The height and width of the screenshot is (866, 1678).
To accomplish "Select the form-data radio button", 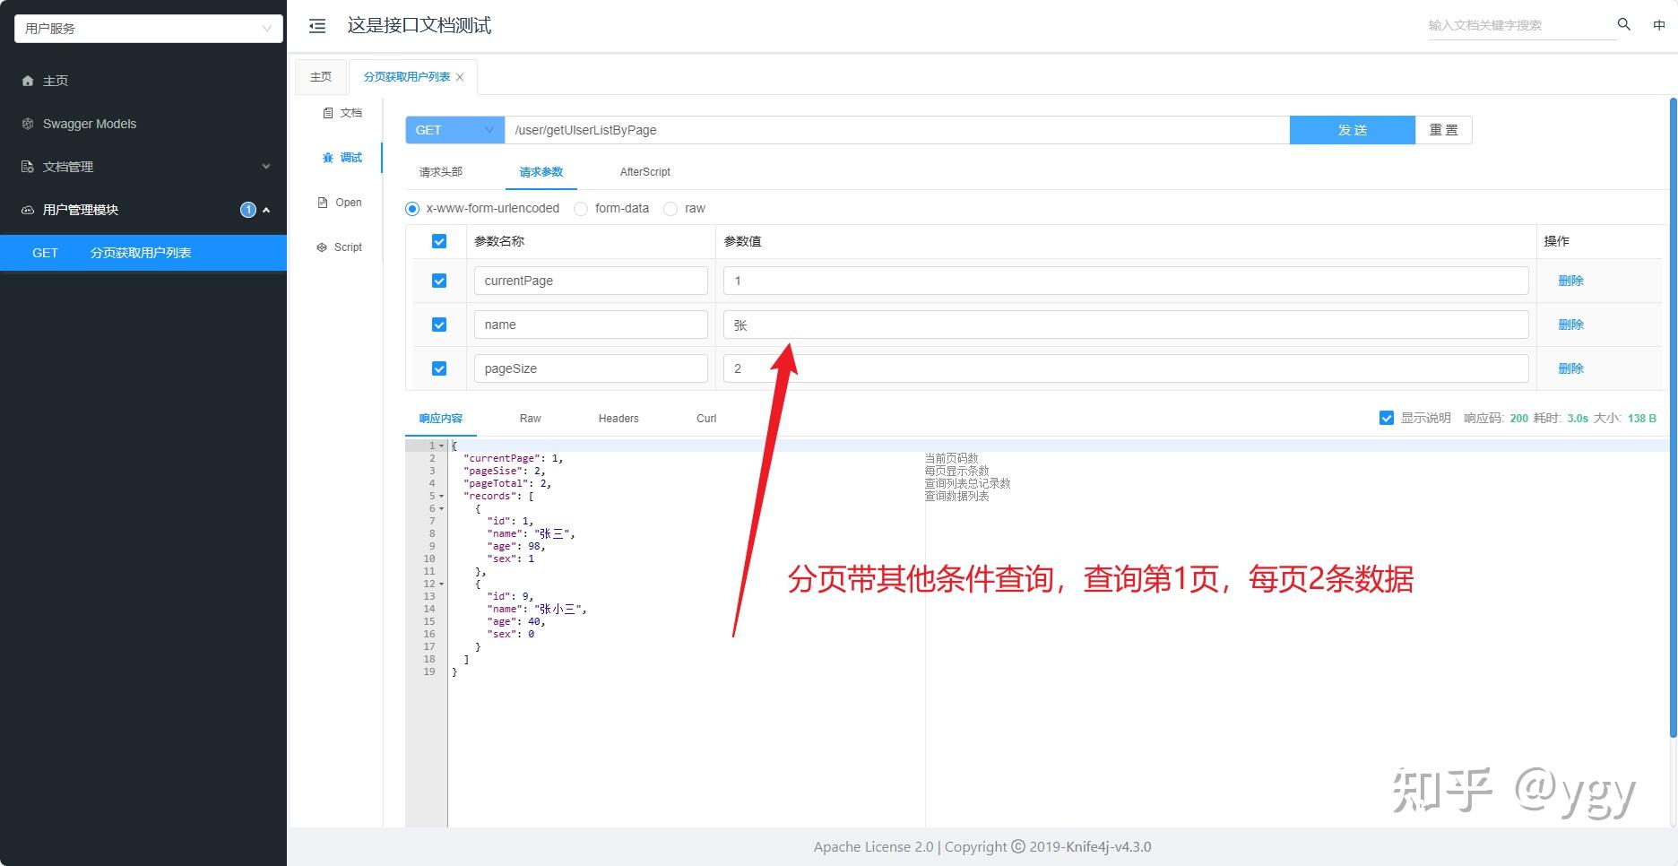I will 581,208.
